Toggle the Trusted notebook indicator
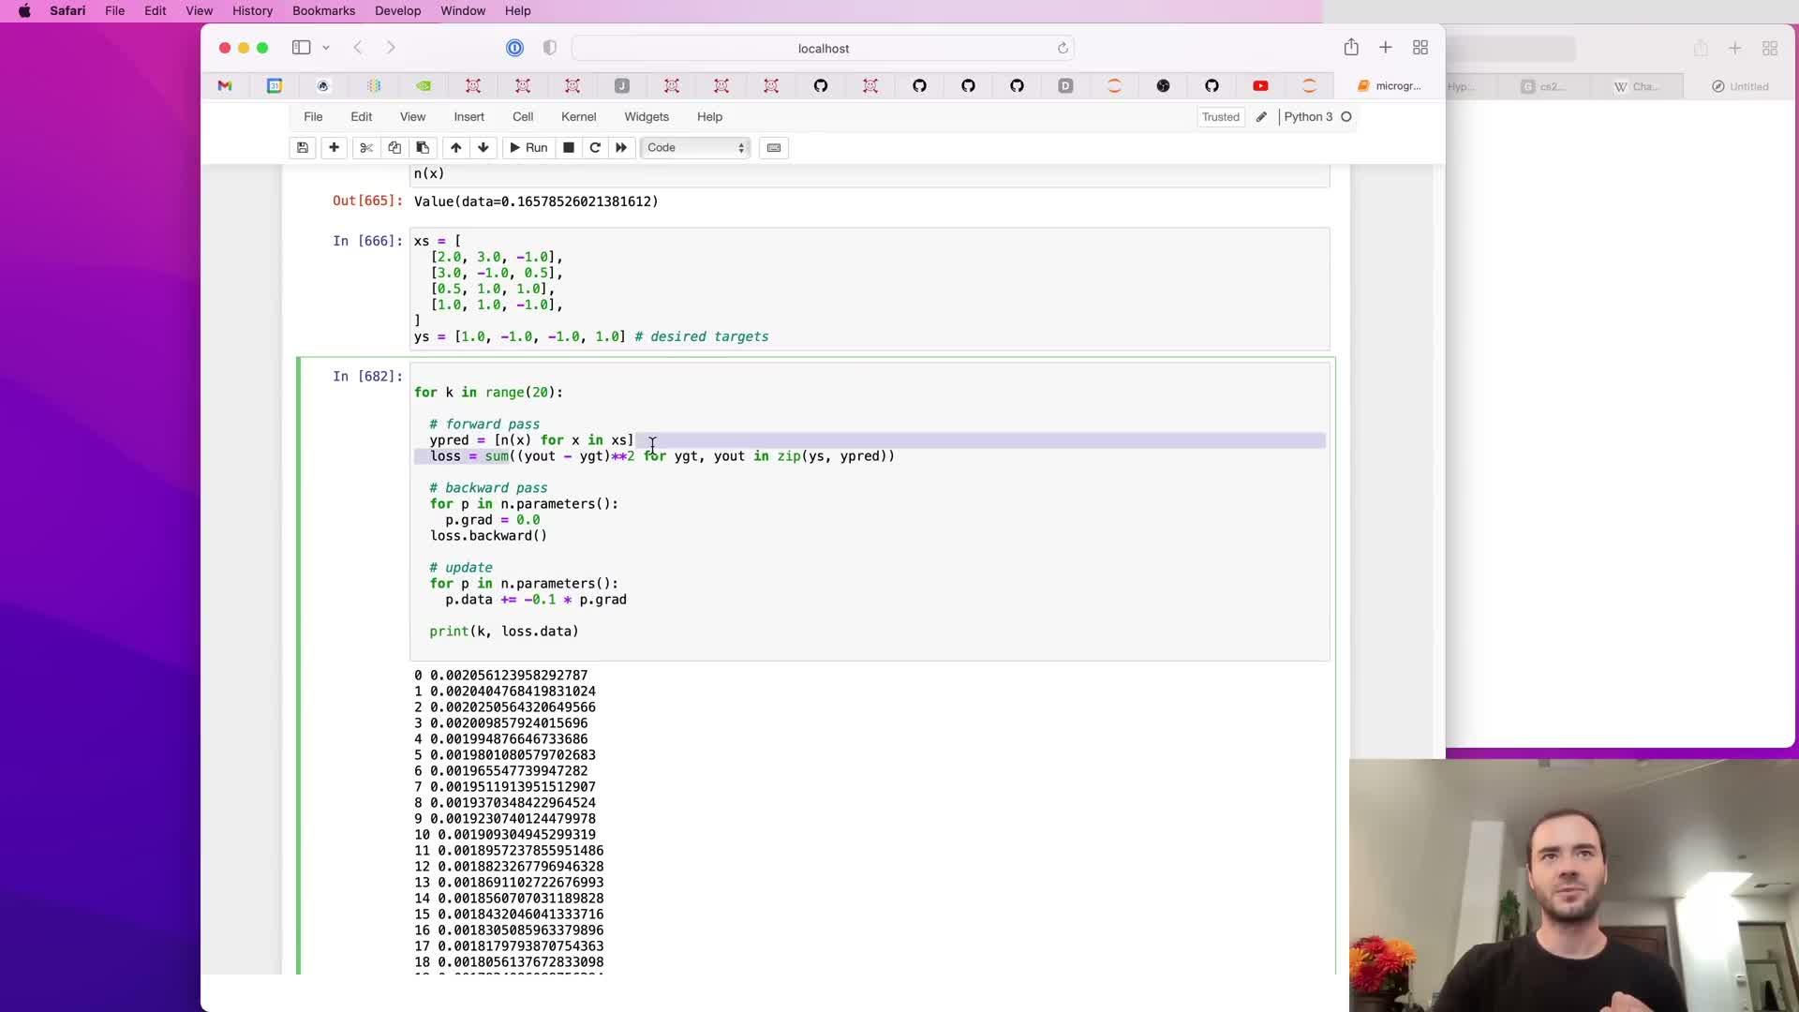This screenshot has height=1012, width=1799. click(1220, 117)
